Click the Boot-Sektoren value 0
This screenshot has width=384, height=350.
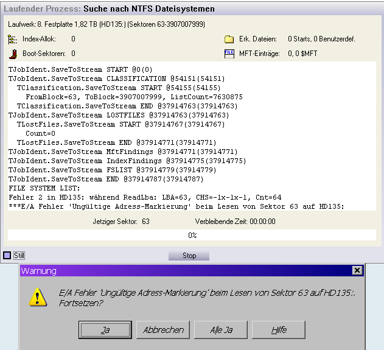click(x=73, y=54)
